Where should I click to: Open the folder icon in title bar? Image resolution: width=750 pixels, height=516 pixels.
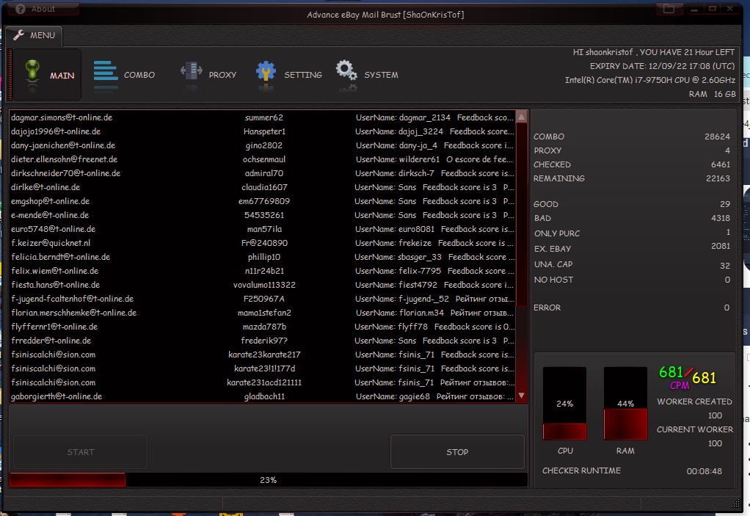click(x=669, y=9)
